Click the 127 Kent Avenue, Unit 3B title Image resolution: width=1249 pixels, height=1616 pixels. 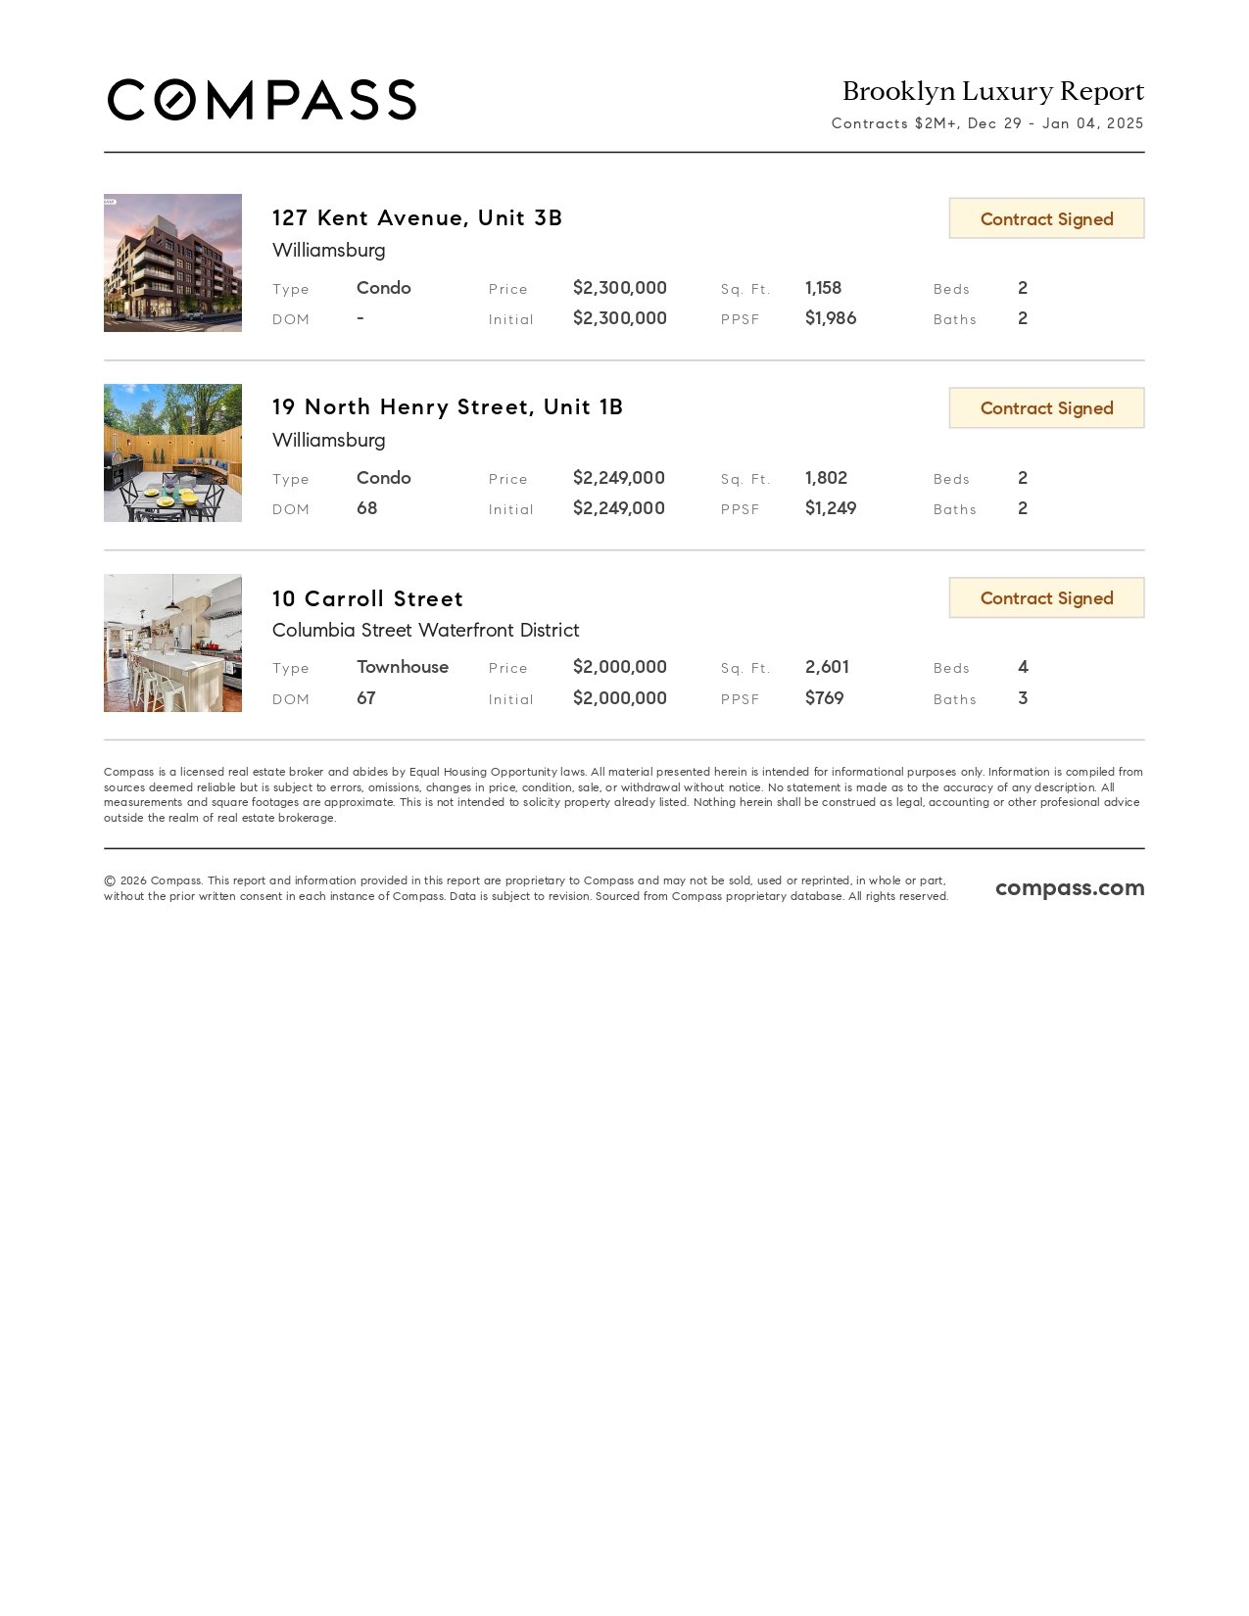pos(417,217)
